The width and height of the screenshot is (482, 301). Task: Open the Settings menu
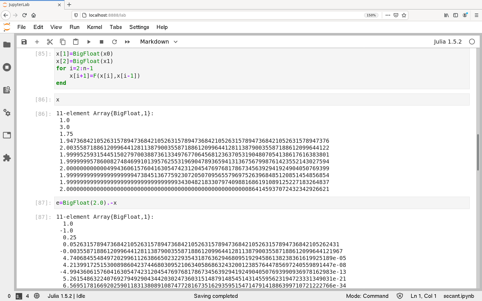(139, 27)
